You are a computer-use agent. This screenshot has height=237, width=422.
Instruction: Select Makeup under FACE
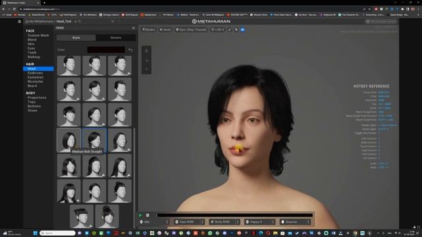pyautogui.click(x=34, y=57)
